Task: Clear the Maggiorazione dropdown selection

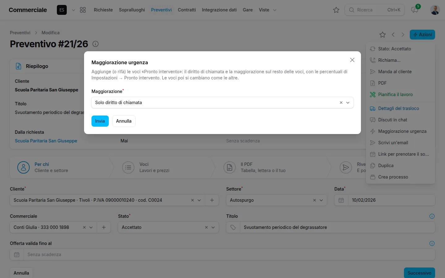Action: pos(341,103)
